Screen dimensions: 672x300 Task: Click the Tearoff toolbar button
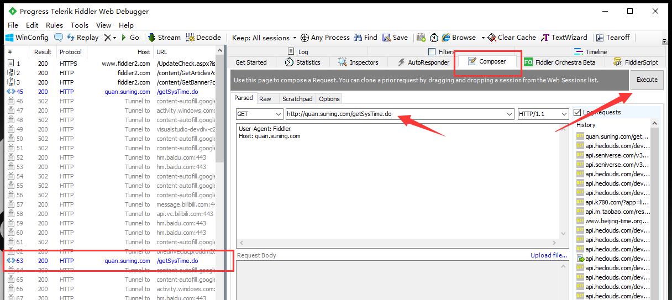[612, 38]
